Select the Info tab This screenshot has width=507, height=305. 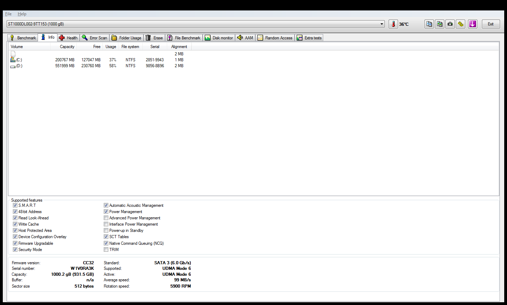48,37
